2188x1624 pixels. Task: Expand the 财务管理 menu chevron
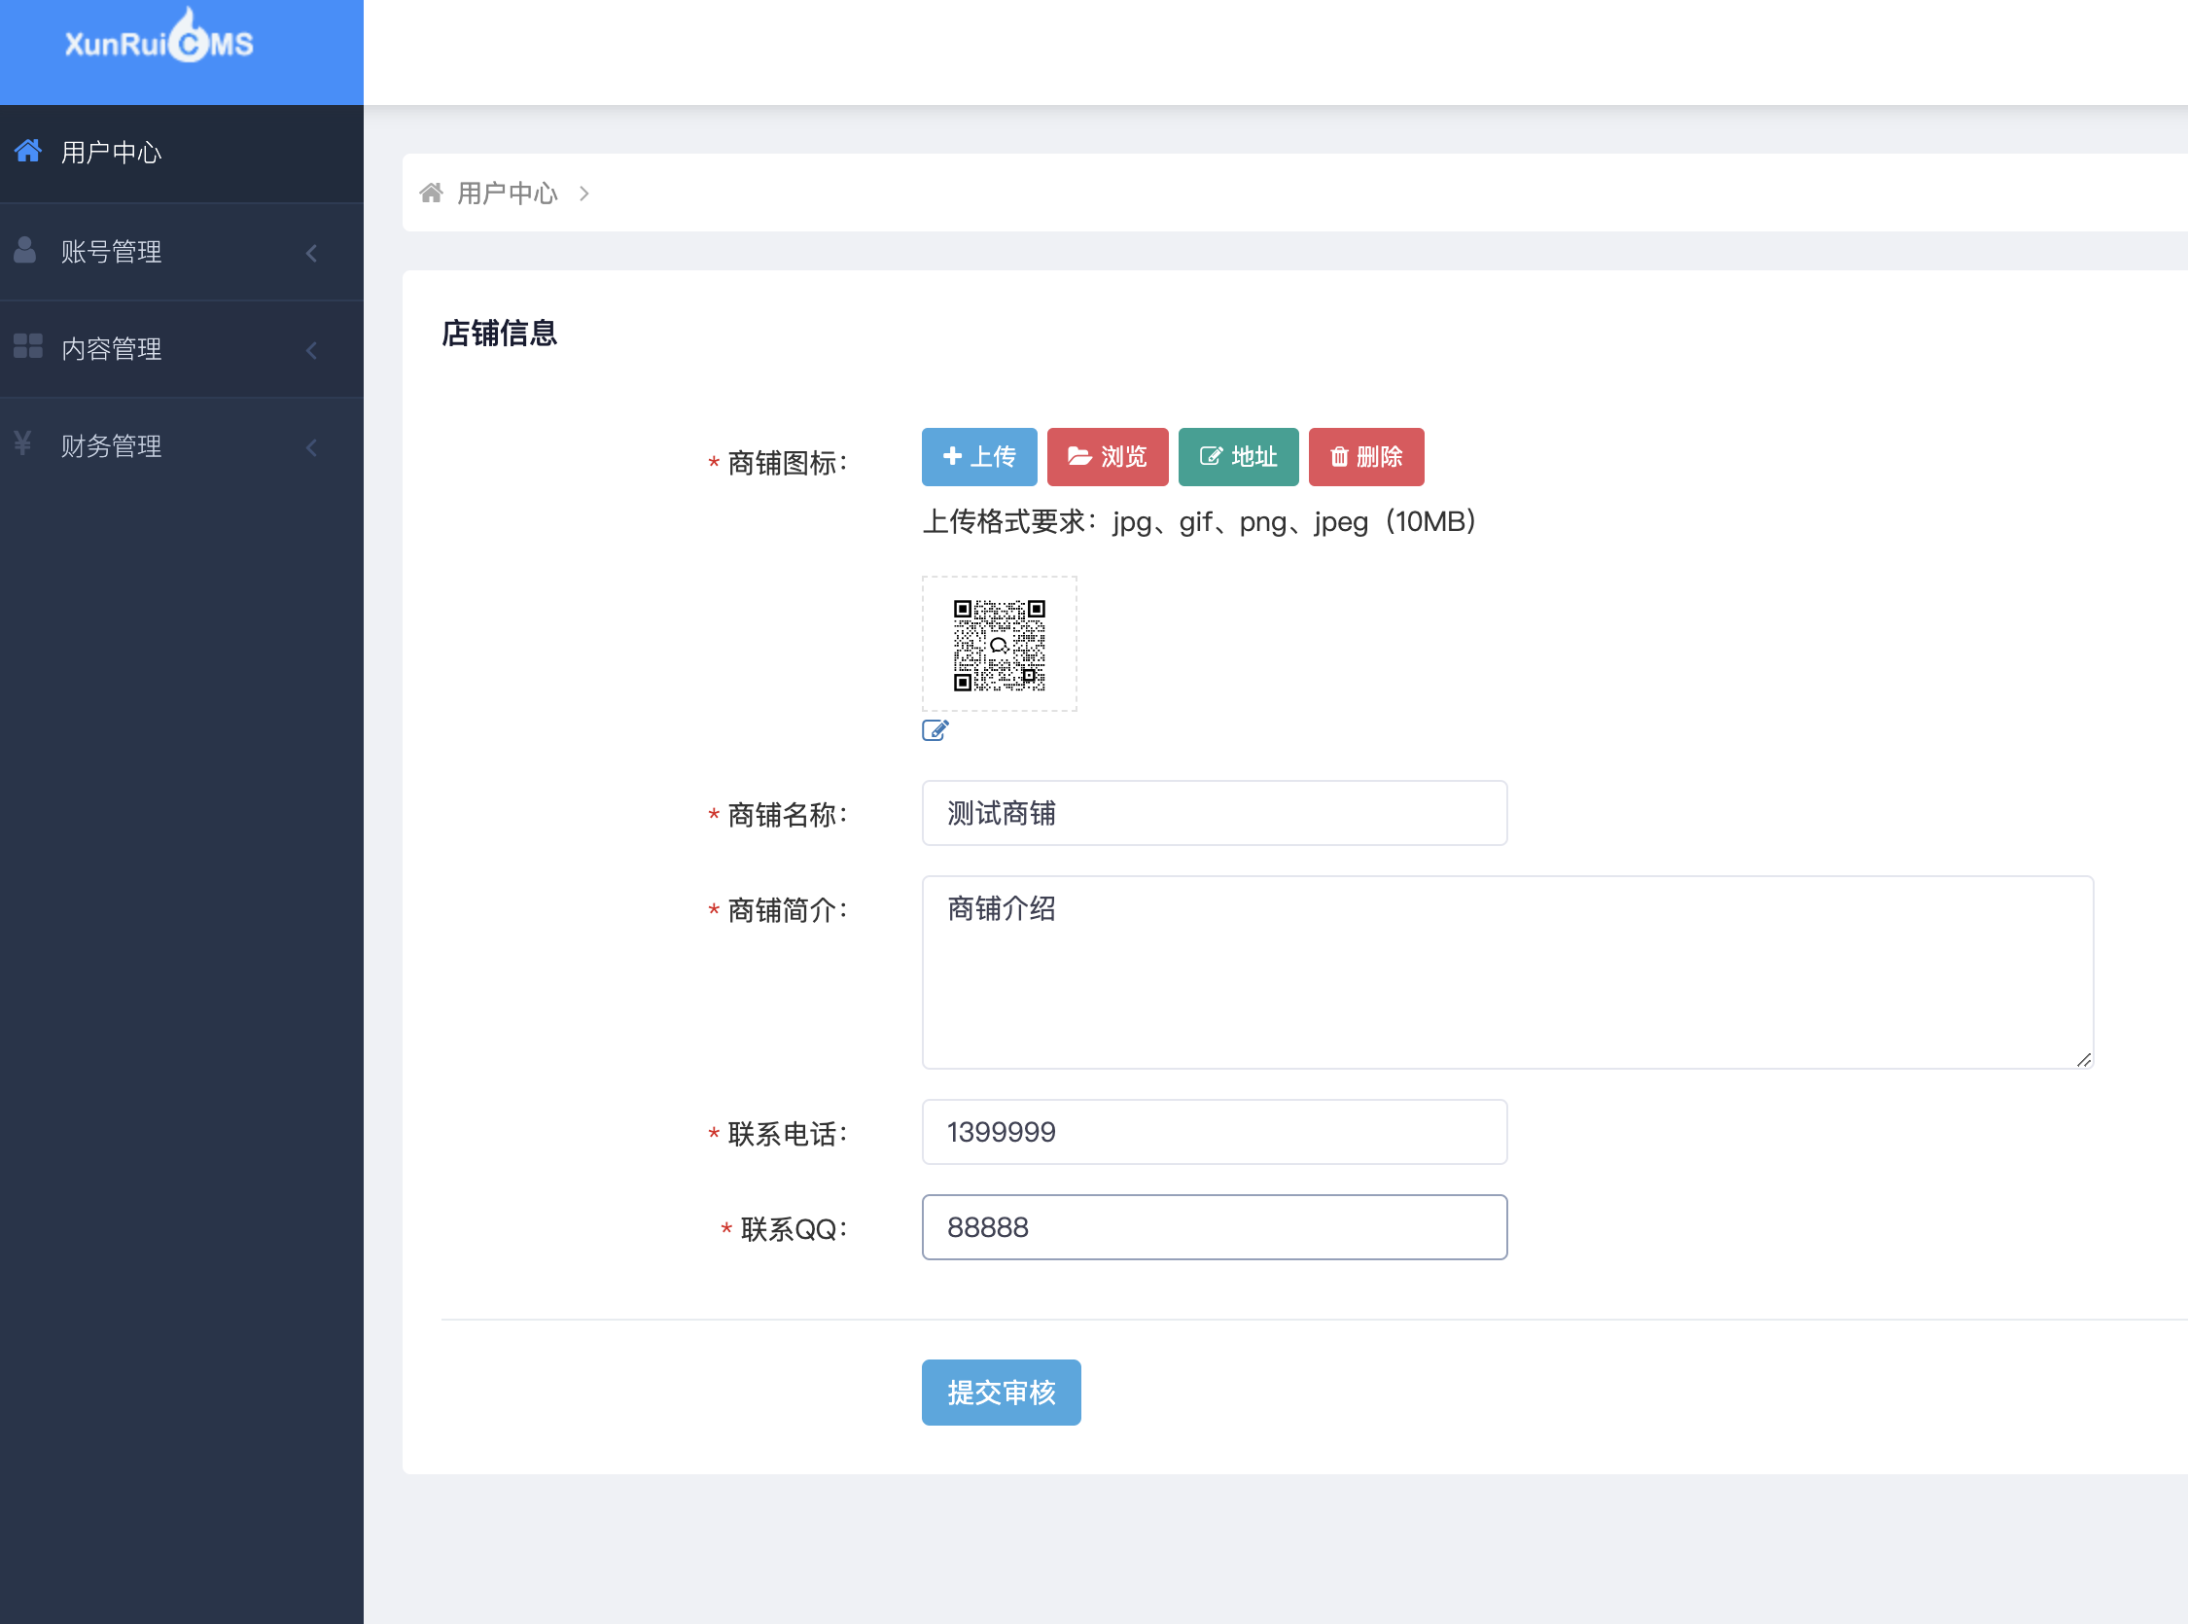(311, 447)
